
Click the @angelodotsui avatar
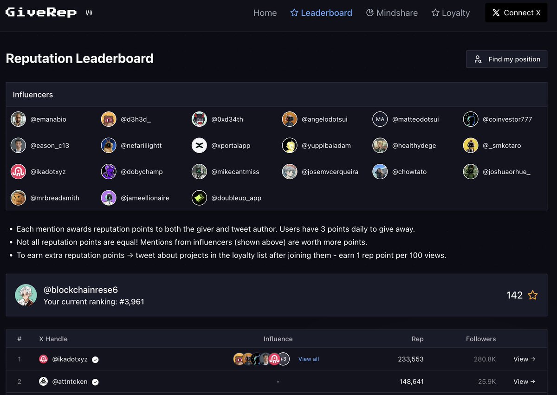tap(290, 119)
